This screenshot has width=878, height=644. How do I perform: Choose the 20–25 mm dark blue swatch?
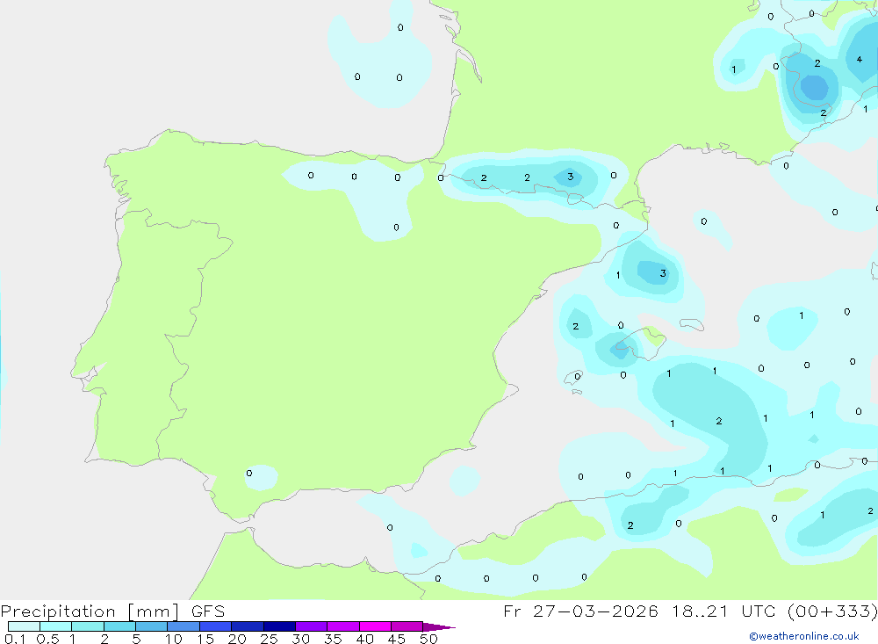click(x=248, y=626)
